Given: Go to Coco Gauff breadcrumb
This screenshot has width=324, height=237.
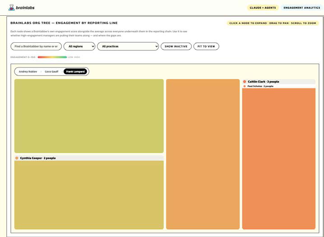Looking at the screenshot, I should point(51,72).
